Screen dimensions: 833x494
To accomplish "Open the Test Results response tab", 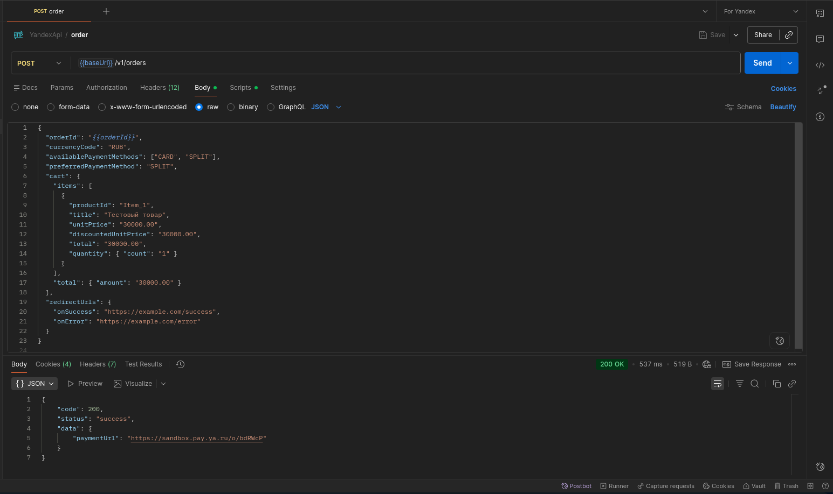I will coord(143,364).
